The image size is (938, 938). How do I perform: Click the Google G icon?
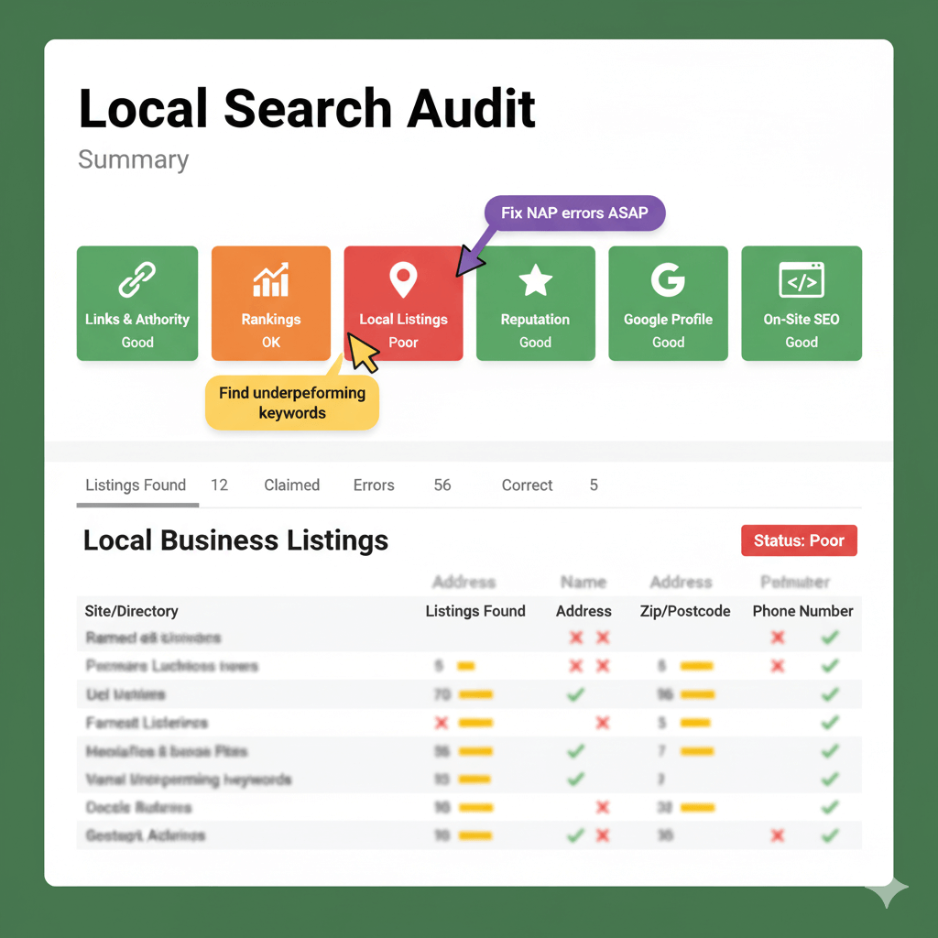coord(668,279)
